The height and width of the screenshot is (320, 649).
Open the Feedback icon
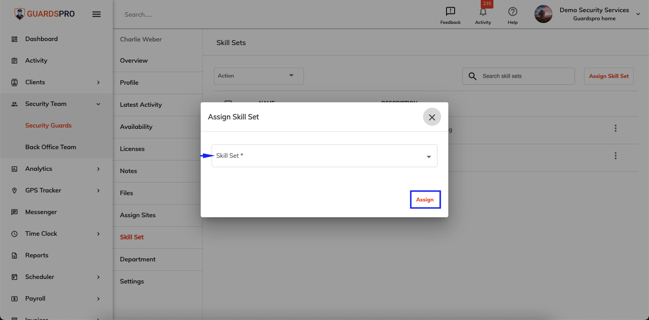450,12
